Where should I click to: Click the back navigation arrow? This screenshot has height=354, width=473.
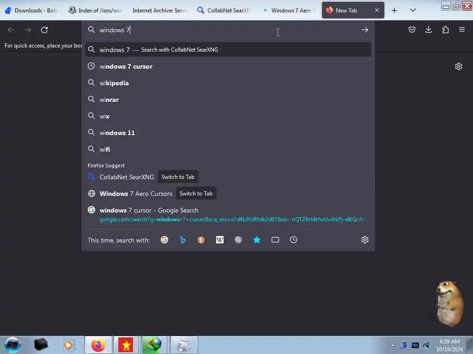[11, 30]
